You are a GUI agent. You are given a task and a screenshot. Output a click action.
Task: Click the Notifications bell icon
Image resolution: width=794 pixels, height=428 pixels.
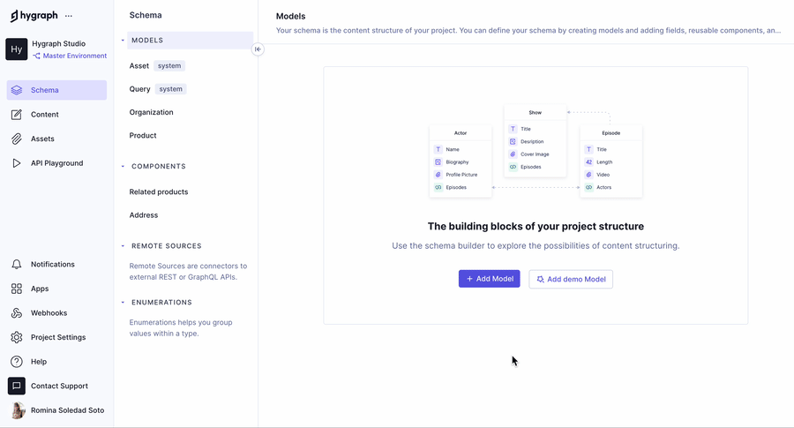pos(17,265)
